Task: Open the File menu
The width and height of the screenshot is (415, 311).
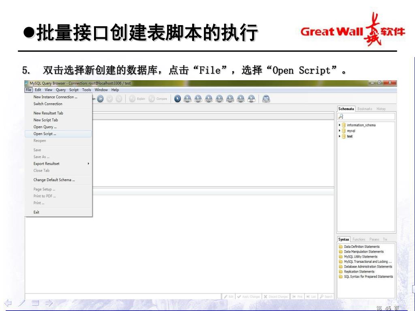Action: pyautogui.click(x=29, y=90)
